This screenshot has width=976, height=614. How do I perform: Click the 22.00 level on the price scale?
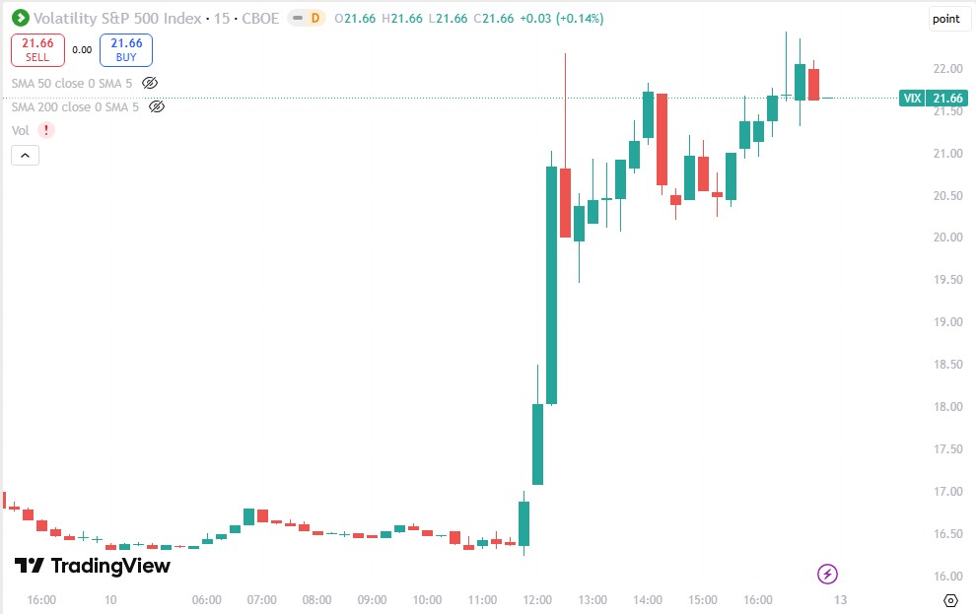click(x=946, y=69)
